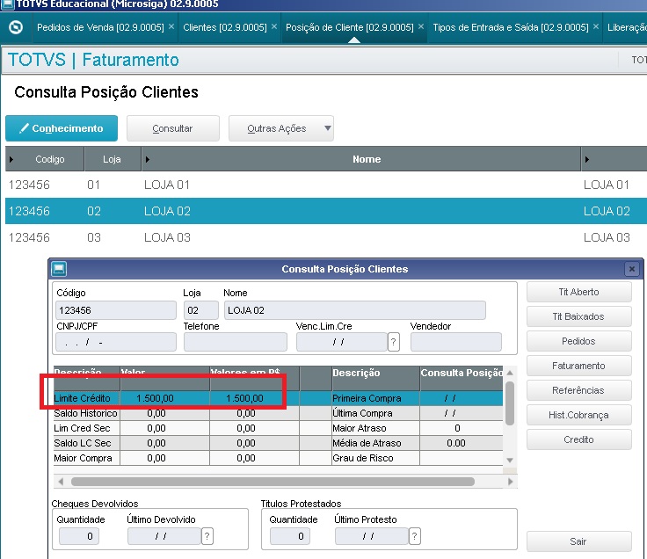This screenshot has width=647, height=559.
Task: Select Posição de Cliente tab
Action: coord(350,27)
